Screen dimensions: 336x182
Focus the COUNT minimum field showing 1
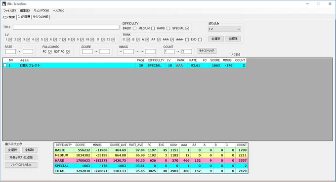point(169,51)
